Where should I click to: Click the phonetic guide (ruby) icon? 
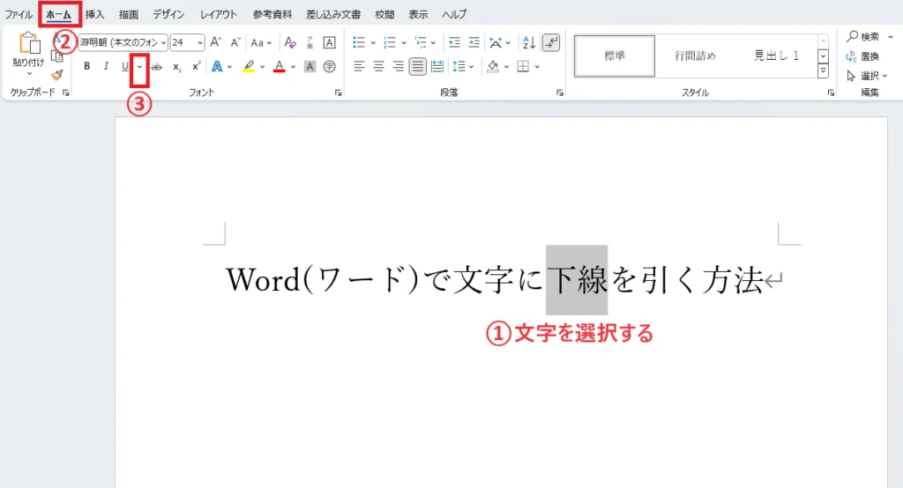[x=310, y=42]
